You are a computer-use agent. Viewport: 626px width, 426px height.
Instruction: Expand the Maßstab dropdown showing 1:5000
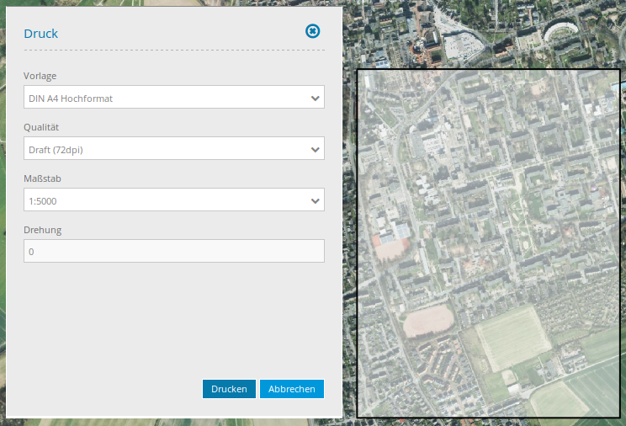coord(168,200)
